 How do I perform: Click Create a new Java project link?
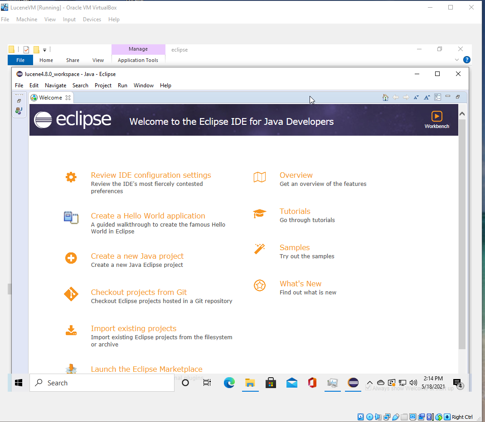[x=137, y=256]
